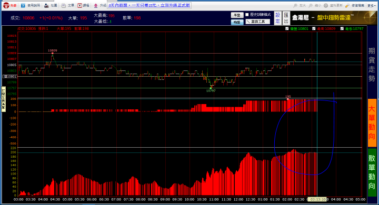379x205 pixels.
Task: Click the 縮小 zoom-out magnifier
Action: [311, 5]
